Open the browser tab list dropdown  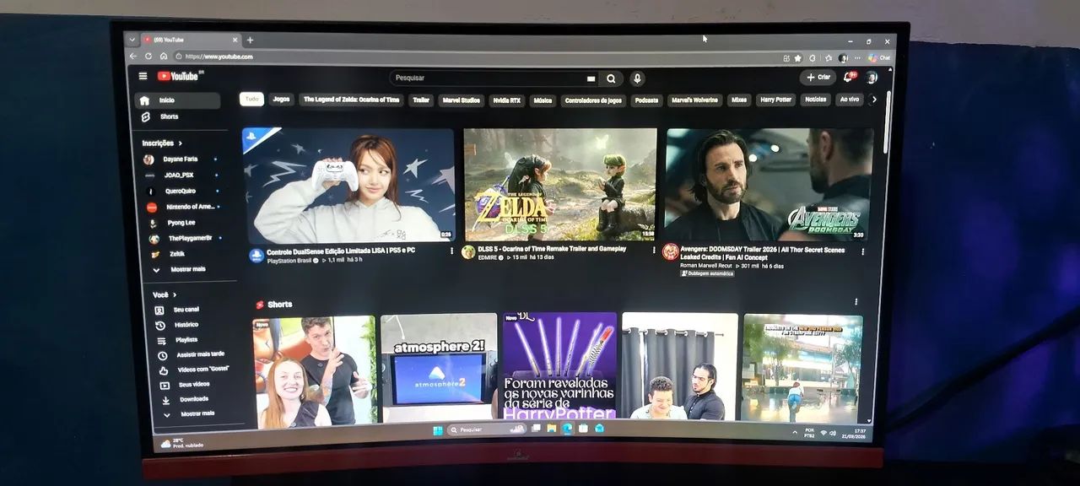click(133, 39)
